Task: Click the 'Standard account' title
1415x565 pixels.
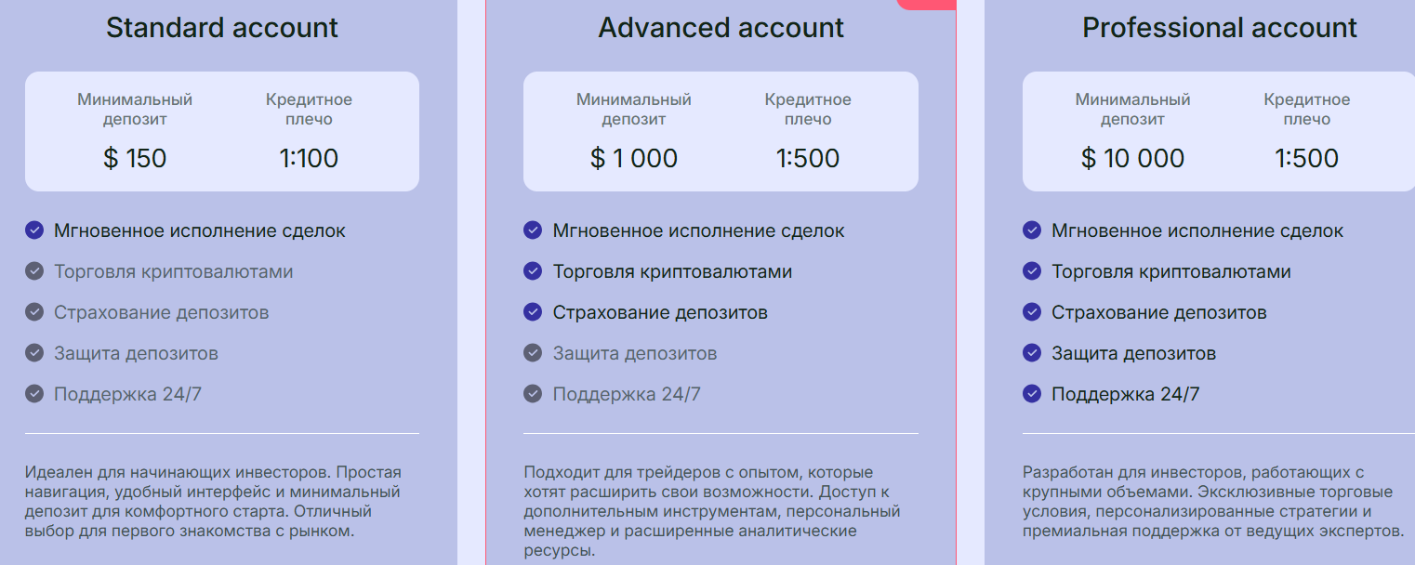Action: 221,27
